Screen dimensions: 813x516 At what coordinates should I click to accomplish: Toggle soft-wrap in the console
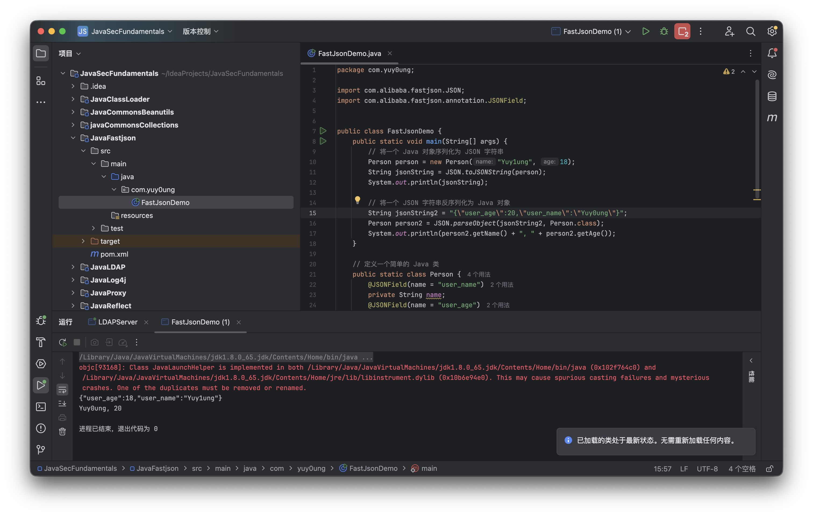pyautogui.click(x=62, y=390)
